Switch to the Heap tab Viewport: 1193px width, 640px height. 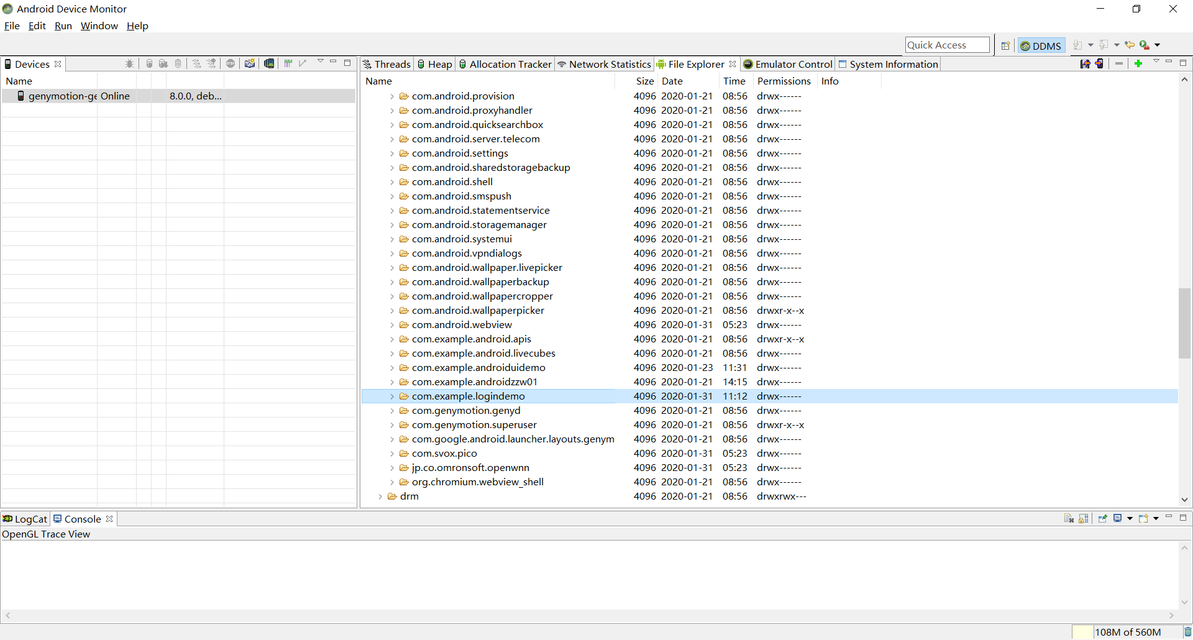[x=434, y=64]
